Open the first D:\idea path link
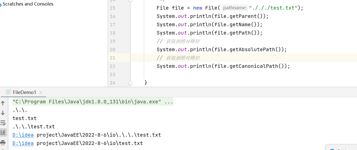 click(23, 135)
